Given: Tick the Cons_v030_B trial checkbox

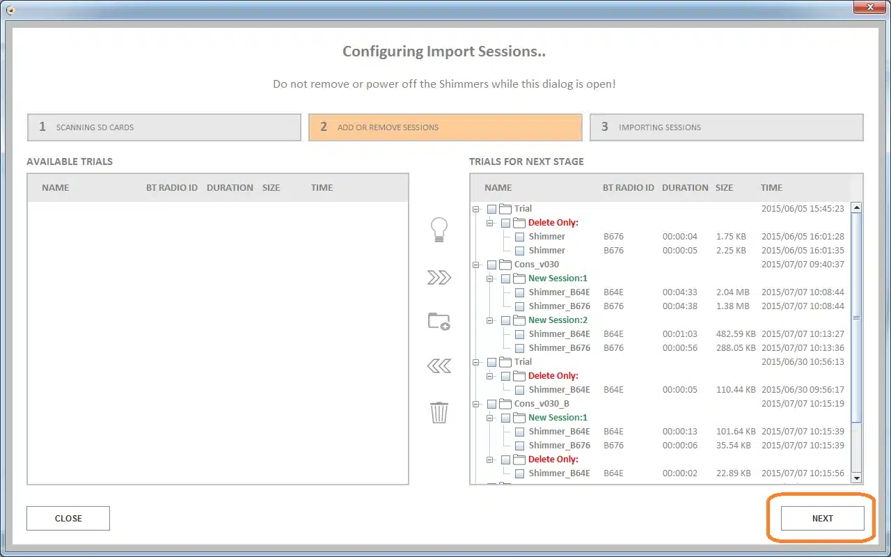Looking at the screenshot, I should coord(492,404).
